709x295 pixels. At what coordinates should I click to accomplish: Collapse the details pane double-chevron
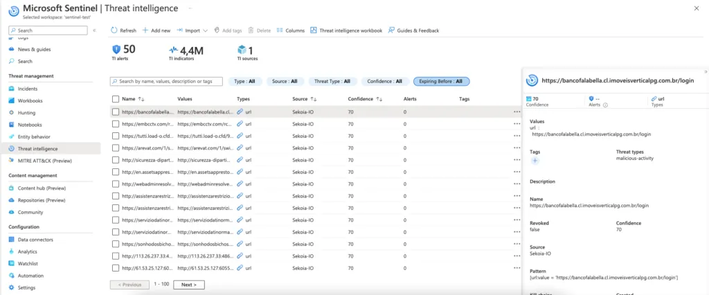click(x=706, y=71)
